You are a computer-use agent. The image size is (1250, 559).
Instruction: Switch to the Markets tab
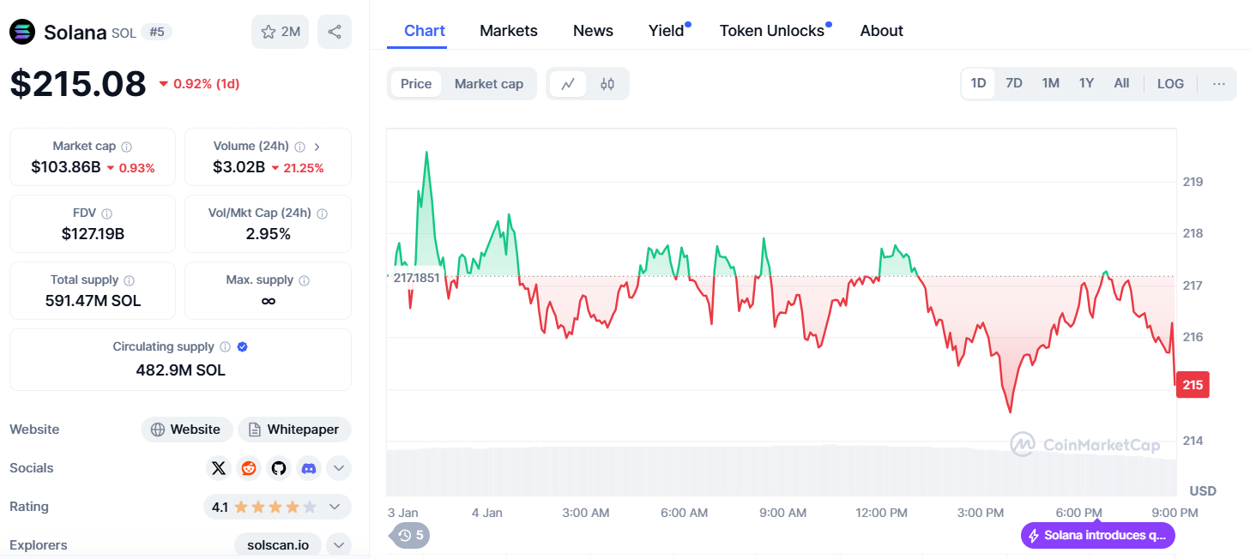coord(509,31)
